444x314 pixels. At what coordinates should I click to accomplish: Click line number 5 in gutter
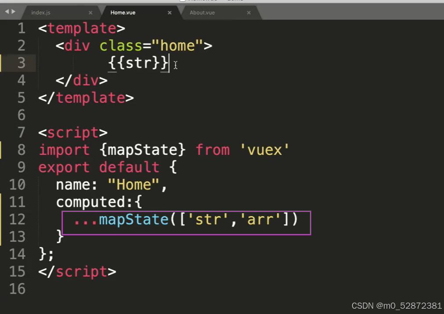pyautogui.click(x=22, y=98)
